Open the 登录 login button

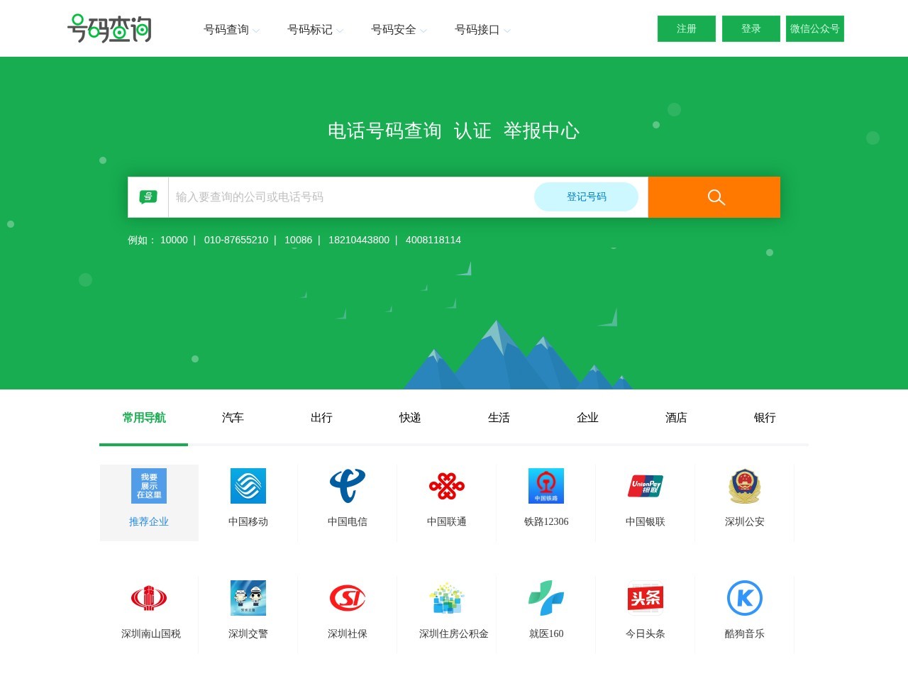tap(751, 28)
